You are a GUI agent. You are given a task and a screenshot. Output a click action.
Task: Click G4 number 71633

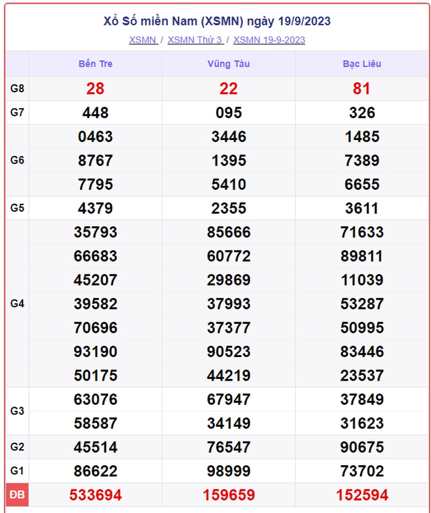362,232
